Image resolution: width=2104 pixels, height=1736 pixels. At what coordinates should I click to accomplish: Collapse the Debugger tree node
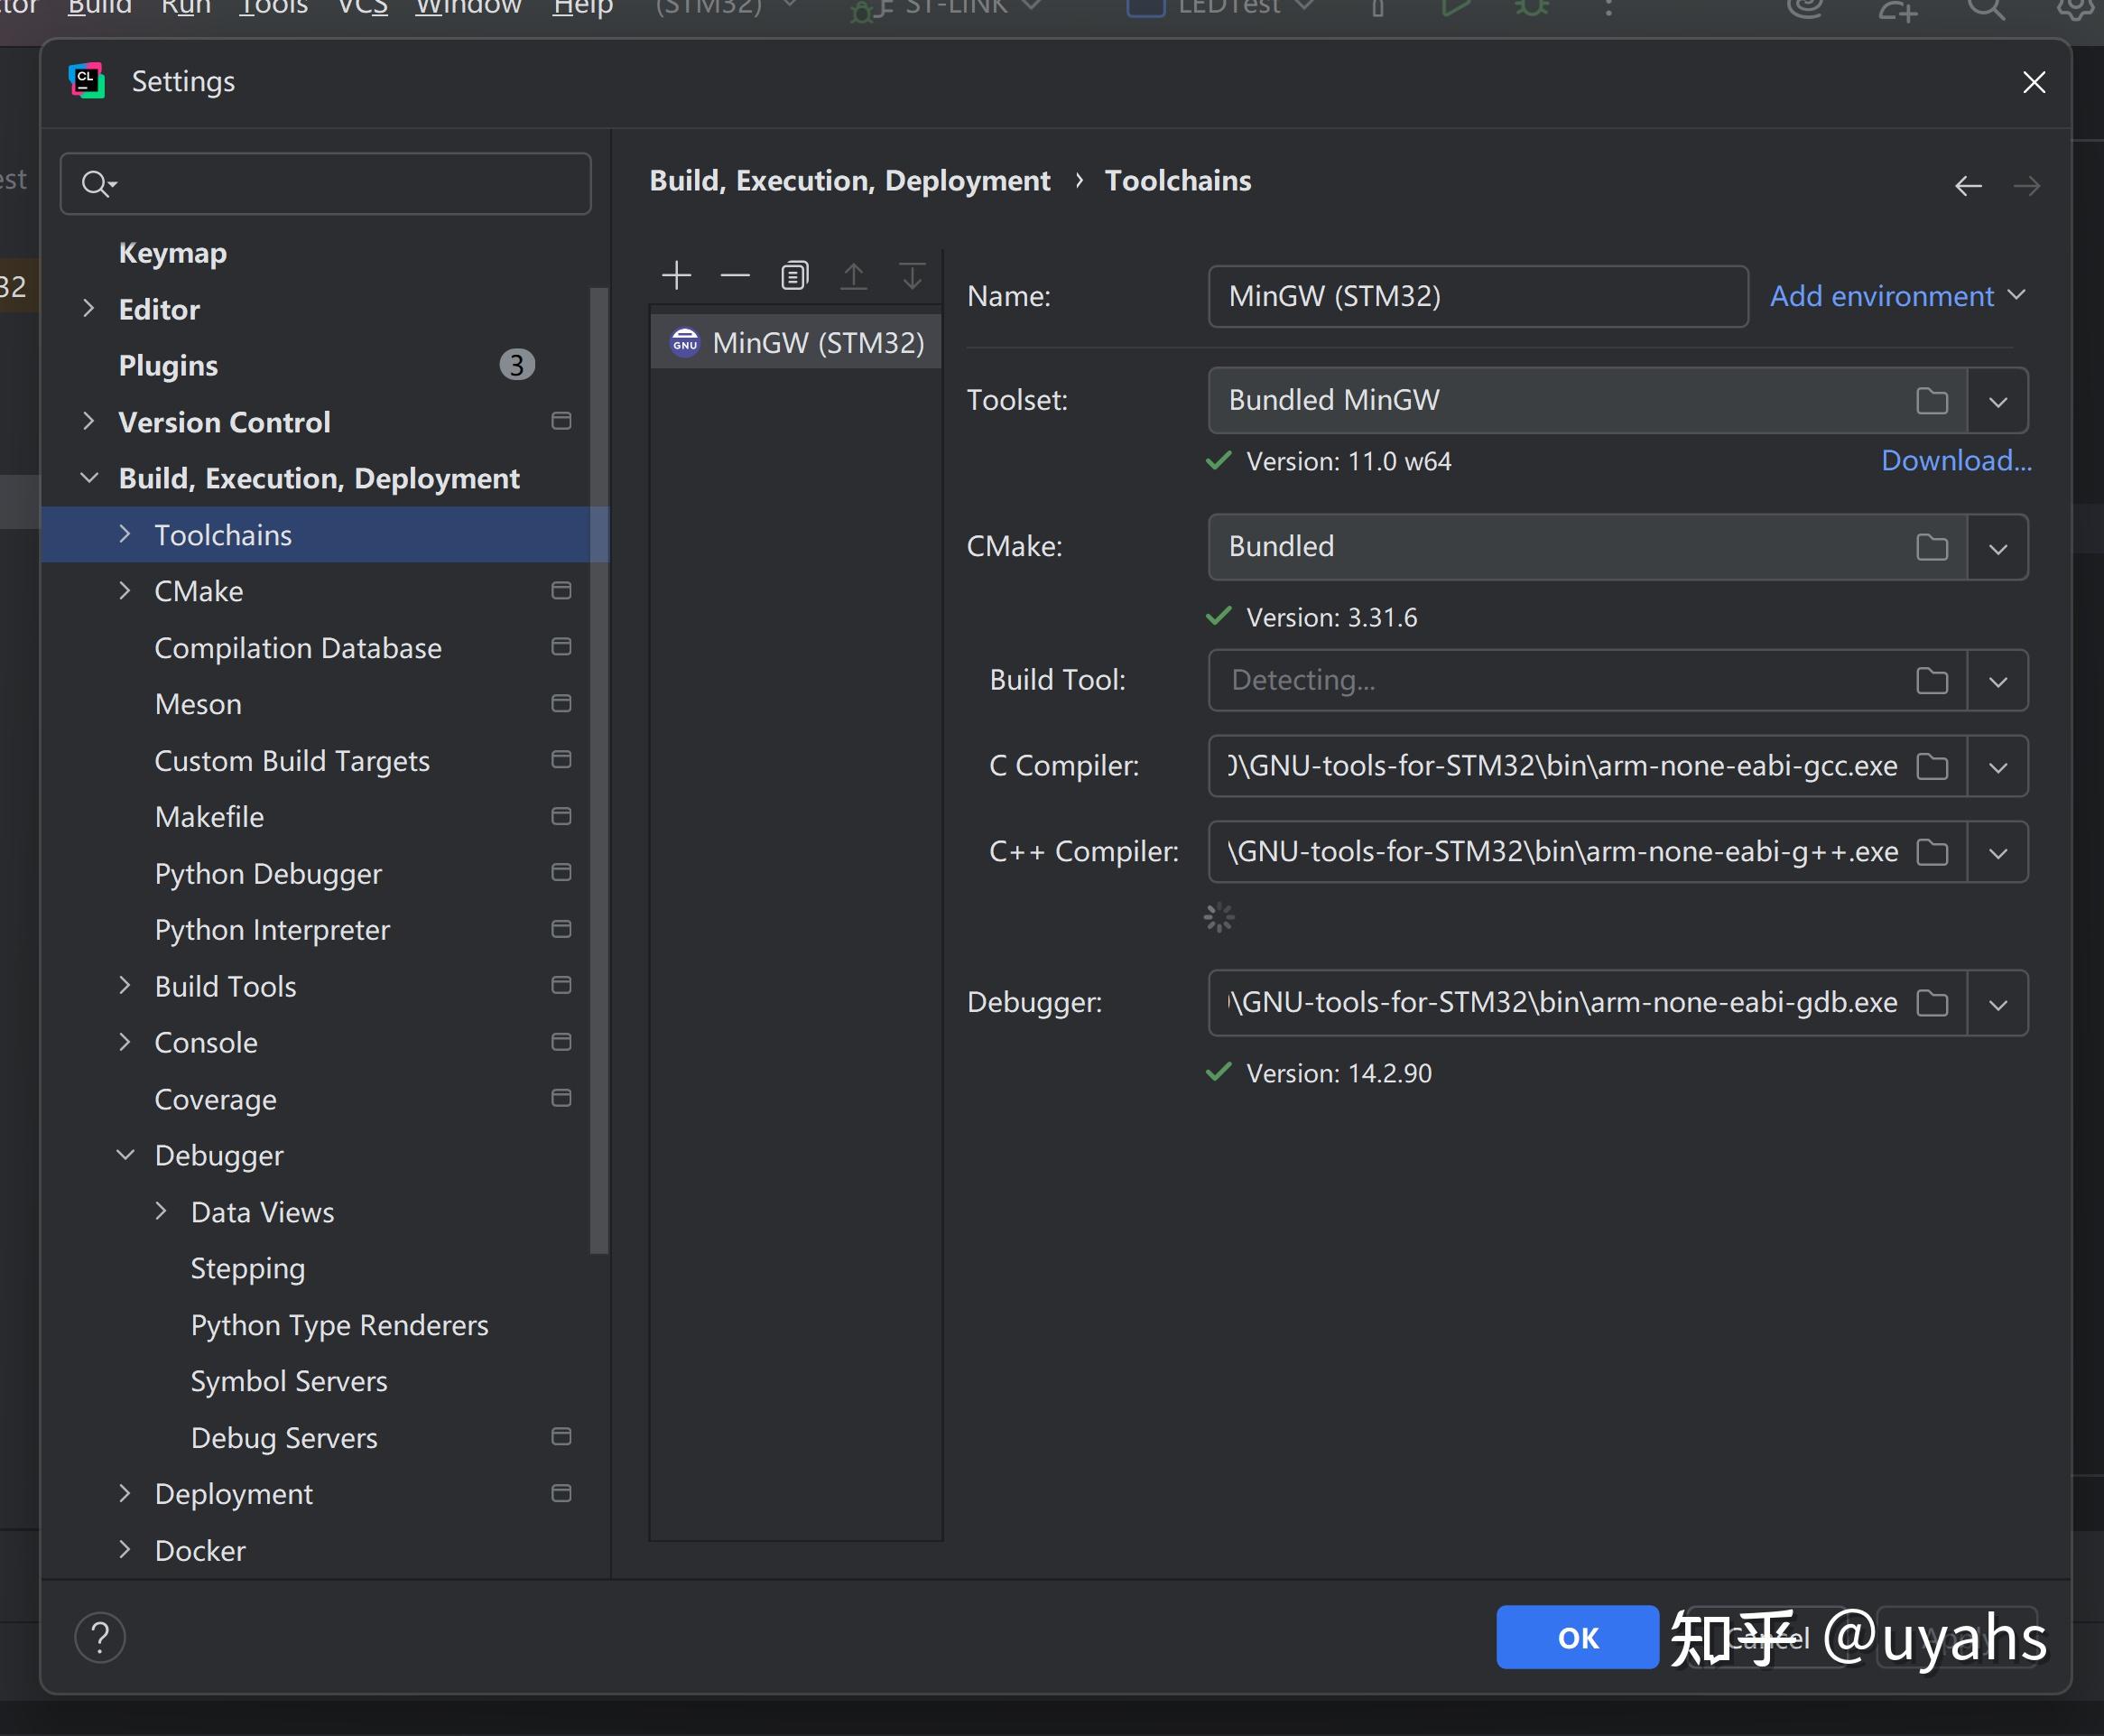[x=126, y=1155]
